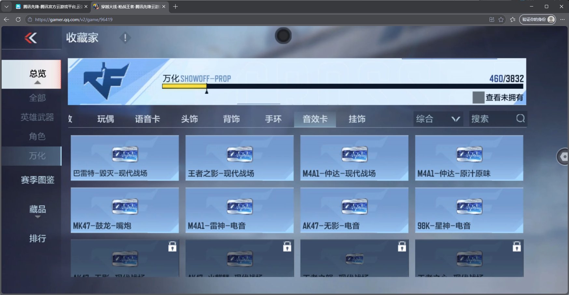Select the 音效卡 tab
The height and width of the screenshot is (295, 569).
(315, 119)
